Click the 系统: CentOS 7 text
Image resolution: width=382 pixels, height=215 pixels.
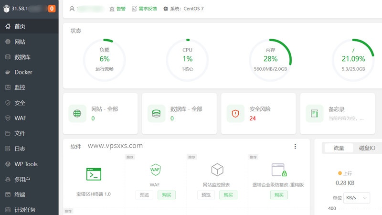tap(187, 9)
